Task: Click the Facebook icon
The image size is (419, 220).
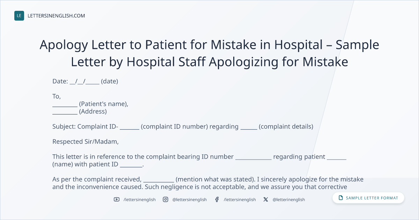Action: click(217, 199)
